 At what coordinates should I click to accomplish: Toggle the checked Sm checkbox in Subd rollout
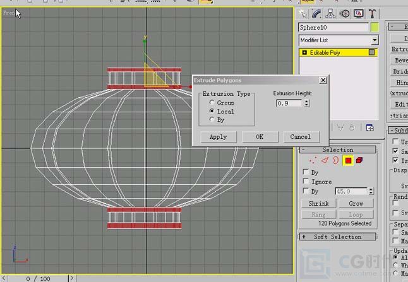[x=395, y=151]
